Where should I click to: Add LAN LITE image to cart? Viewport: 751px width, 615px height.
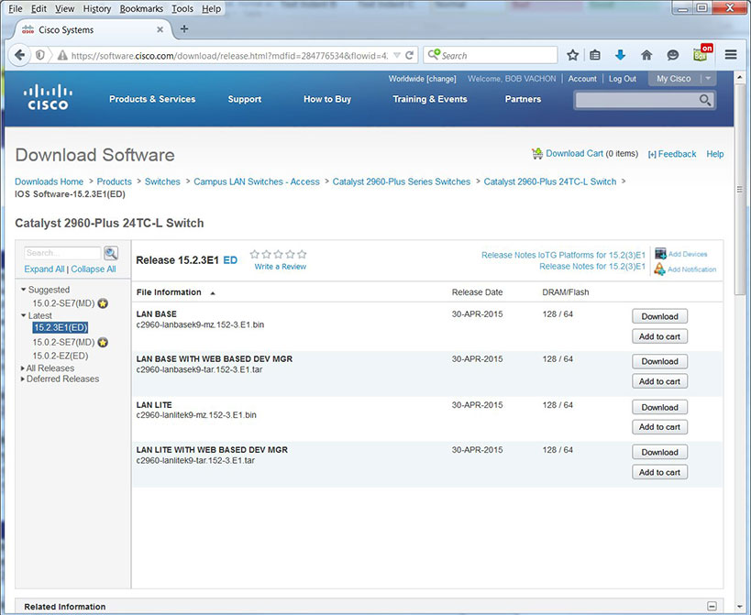point(659,427)
